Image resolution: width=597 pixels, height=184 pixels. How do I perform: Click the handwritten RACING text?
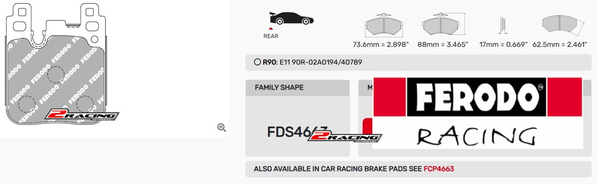click(476, 137)
